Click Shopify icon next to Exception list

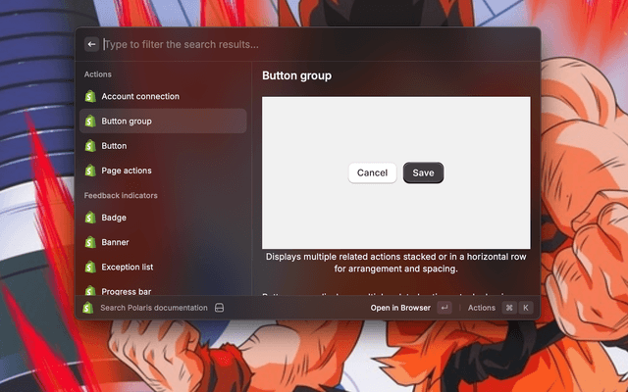[x=90, y=267]
